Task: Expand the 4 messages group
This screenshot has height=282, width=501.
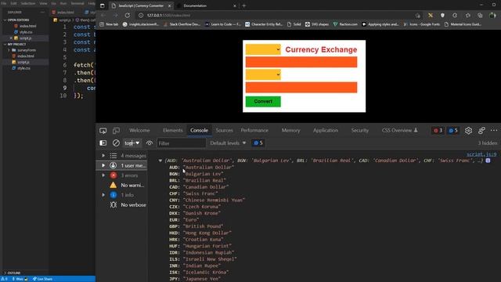Action: pyautogui.click(x=103, y=155)
